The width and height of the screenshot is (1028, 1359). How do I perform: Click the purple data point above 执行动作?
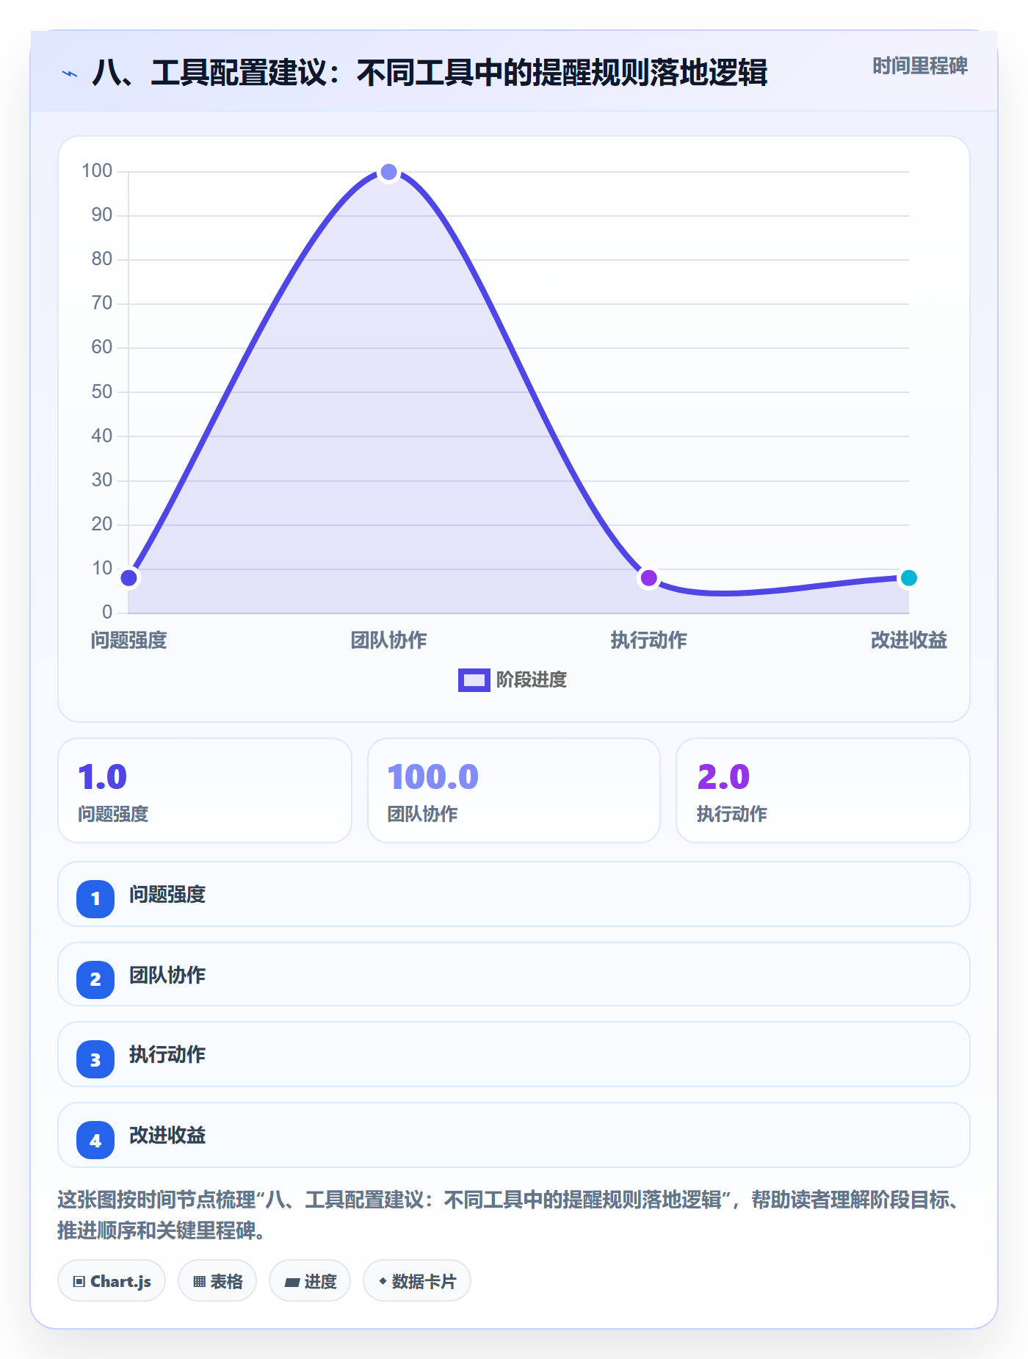(x=648, y=577)
